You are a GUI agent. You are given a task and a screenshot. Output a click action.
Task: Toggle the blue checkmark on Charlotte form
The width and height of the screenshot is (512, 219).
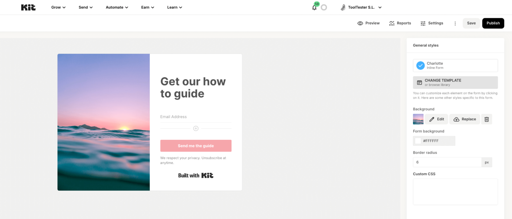pyautogui.click(x=420, y=65)
